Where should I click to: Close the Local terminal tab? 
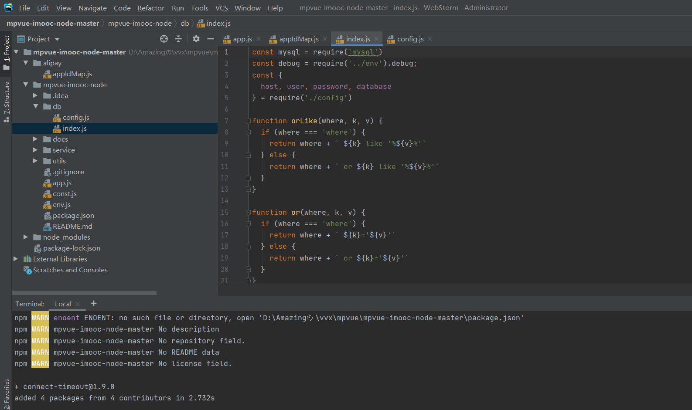click(x=78, y=304)
